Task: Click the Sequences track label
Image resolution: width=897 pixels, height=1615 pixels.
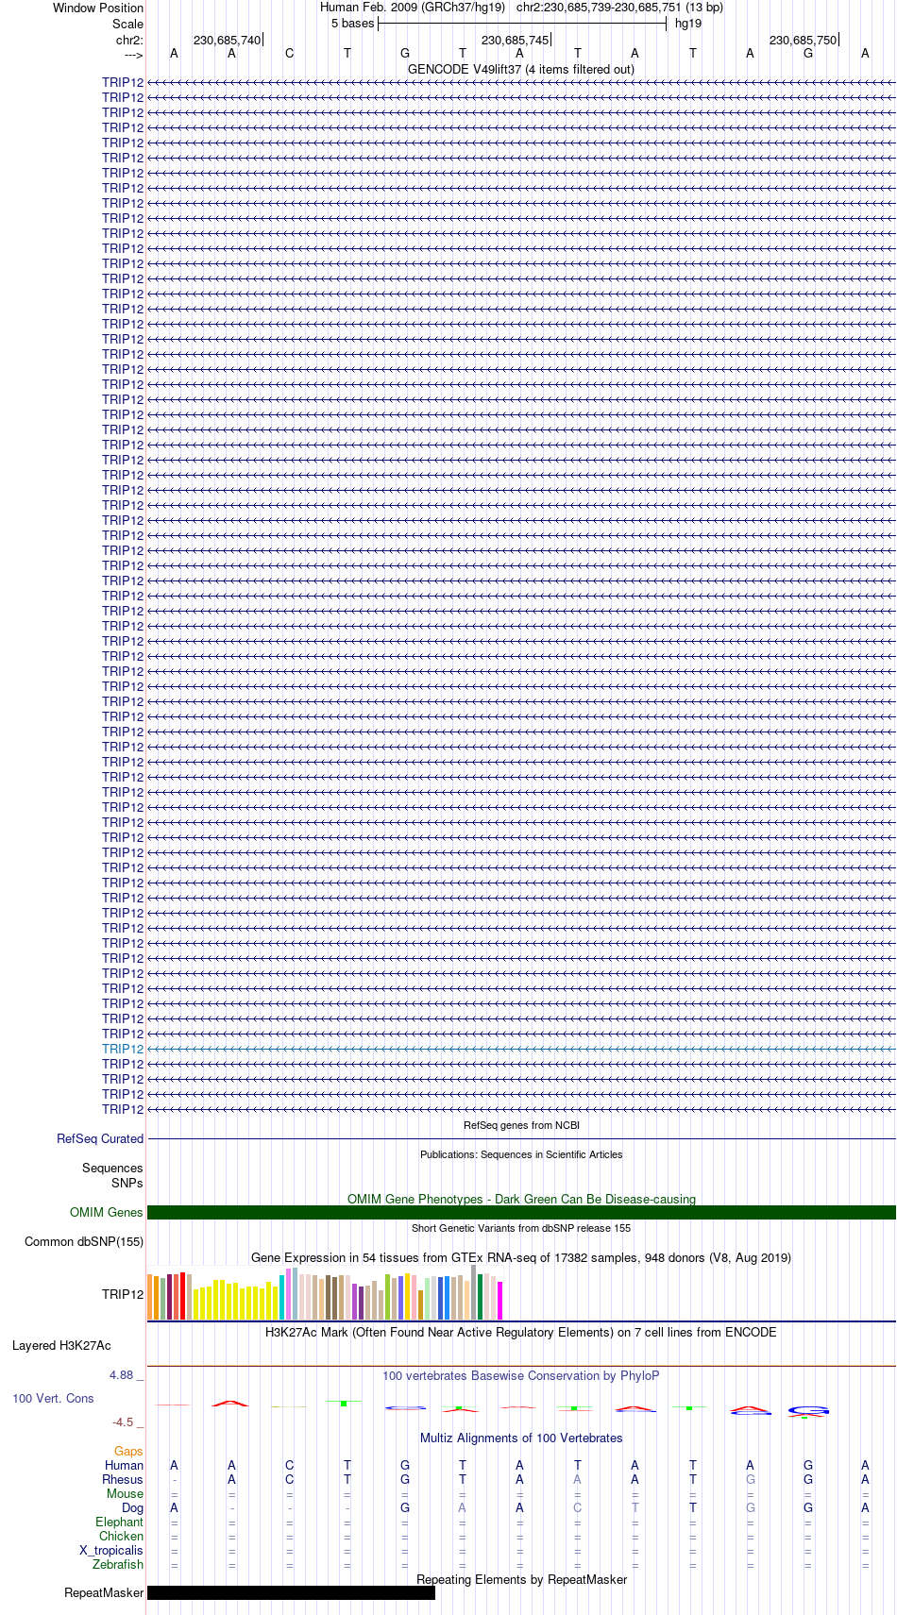Action: [112, 1168]
